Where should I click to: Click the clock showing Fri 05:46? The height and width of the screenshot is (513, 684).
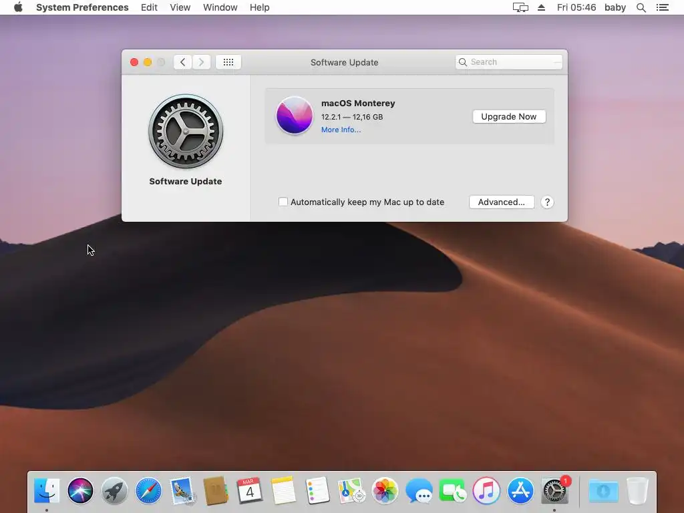(576, 7)
